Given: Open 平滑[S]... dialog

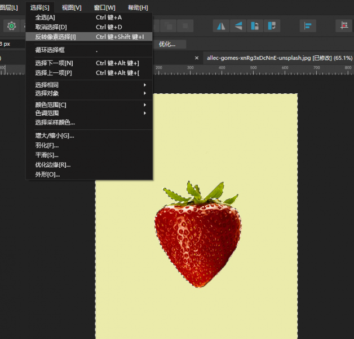Looking at the screenshot, I should [x=89, y=155].
